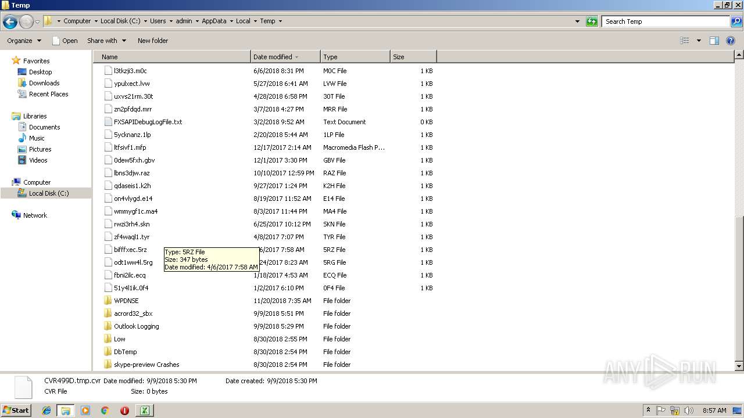
Task: Click the Change your view icon
Action: [x=685, y=41]
